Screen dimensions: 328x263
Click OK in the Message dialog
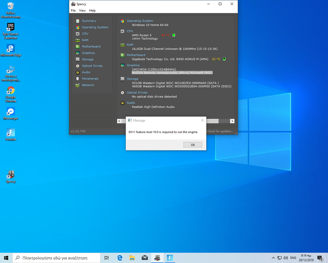coord(193,145)
